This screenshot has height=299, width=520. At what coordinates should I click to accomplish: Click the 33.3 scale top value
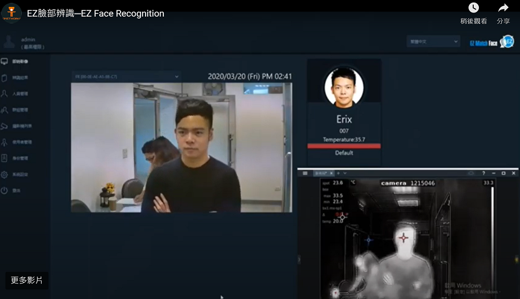[488, 183]
